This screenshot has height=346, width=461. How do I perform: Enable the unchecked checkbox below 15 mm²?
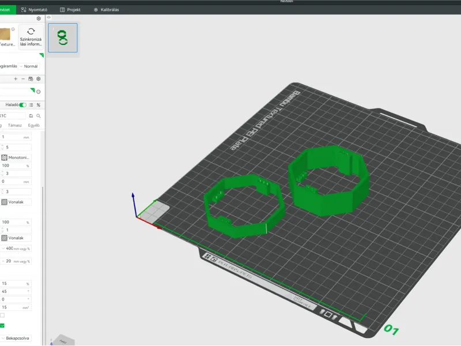pos(2,315)
